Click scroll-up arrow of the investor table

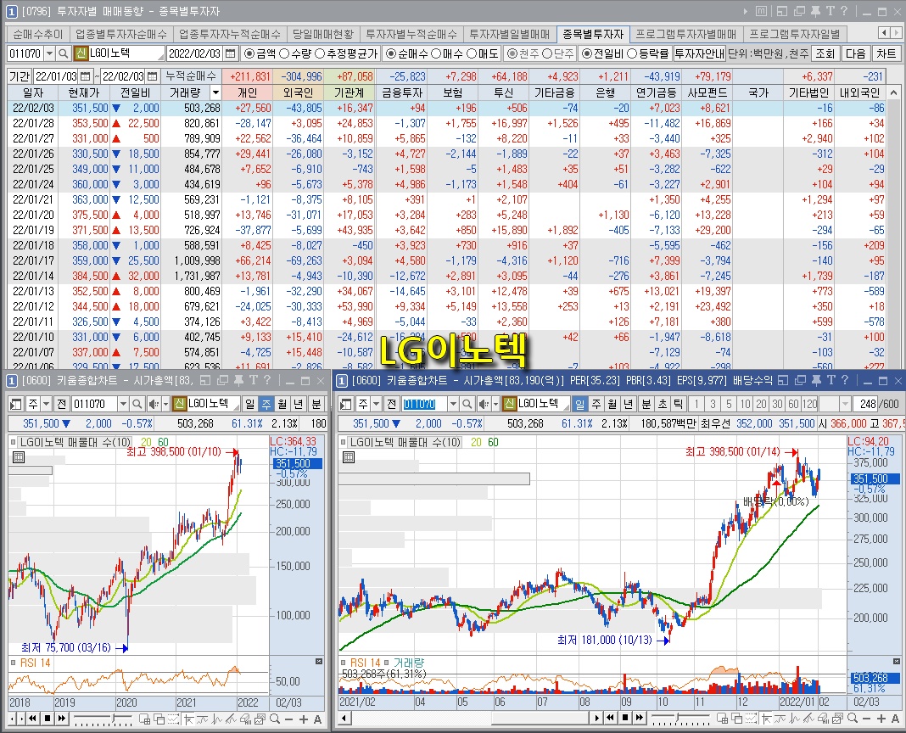tap(893, 92)
